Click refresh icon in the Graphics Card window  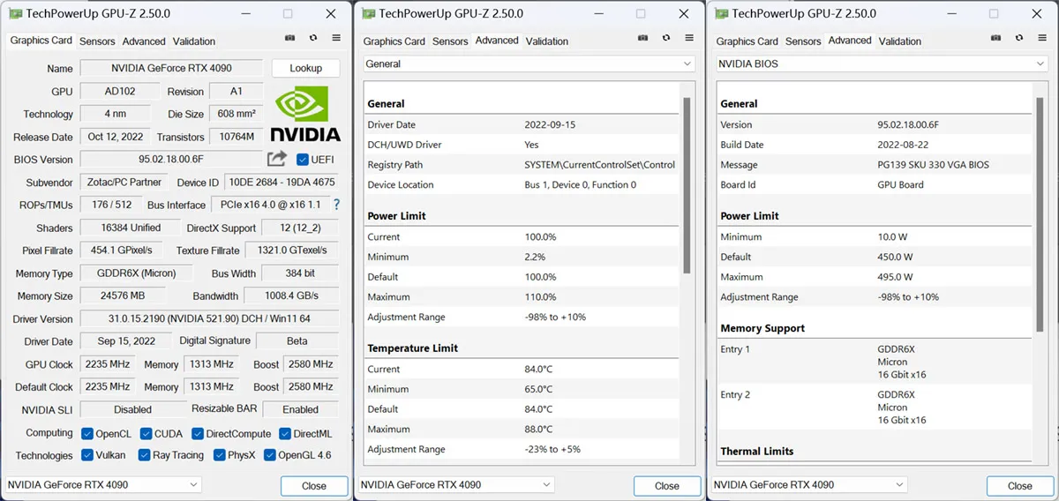pyautogui.click(x=313, y=39)
